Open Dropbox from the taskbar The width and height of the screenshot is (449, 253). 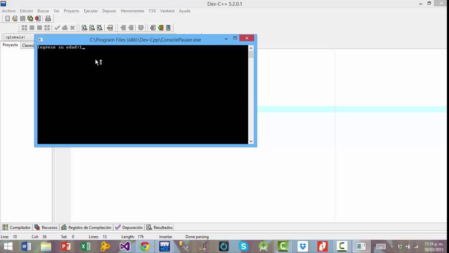(x=303, y=246)
